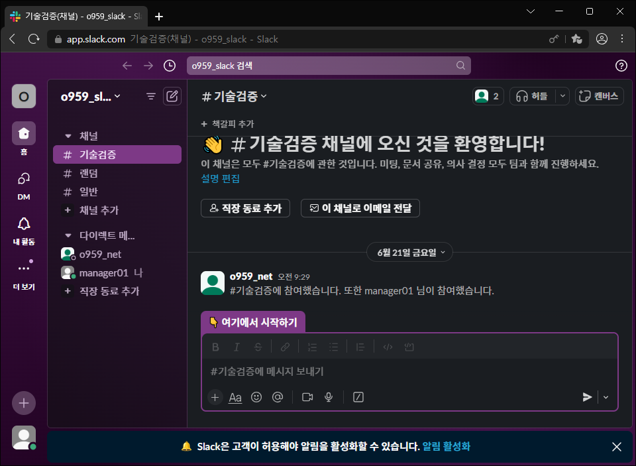Insert a numbered list

click(312, 347)
